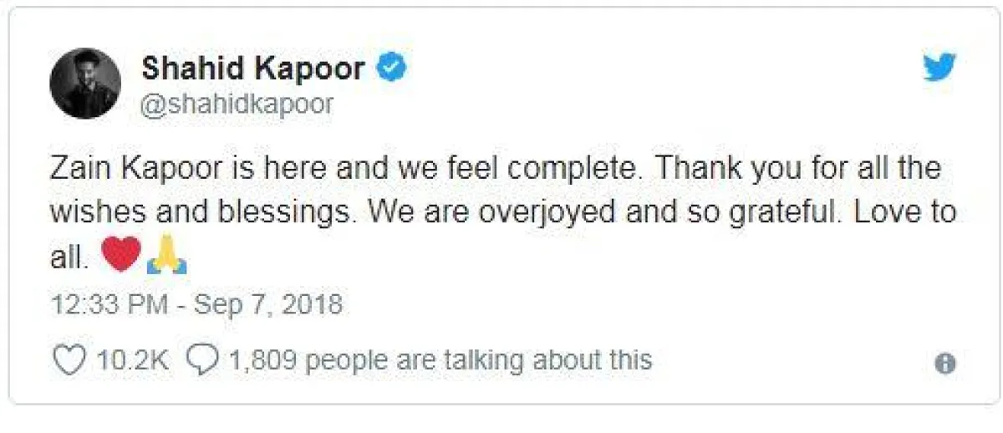The image size is (1003, 433).
Task: Click the red heart emoji
Action: [x=120, y=255]
